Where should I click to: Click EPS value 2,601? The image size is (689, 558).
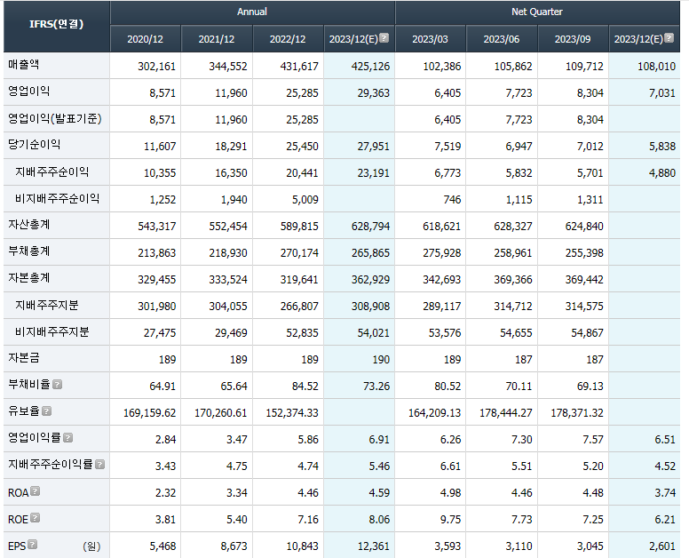point(661,546)
